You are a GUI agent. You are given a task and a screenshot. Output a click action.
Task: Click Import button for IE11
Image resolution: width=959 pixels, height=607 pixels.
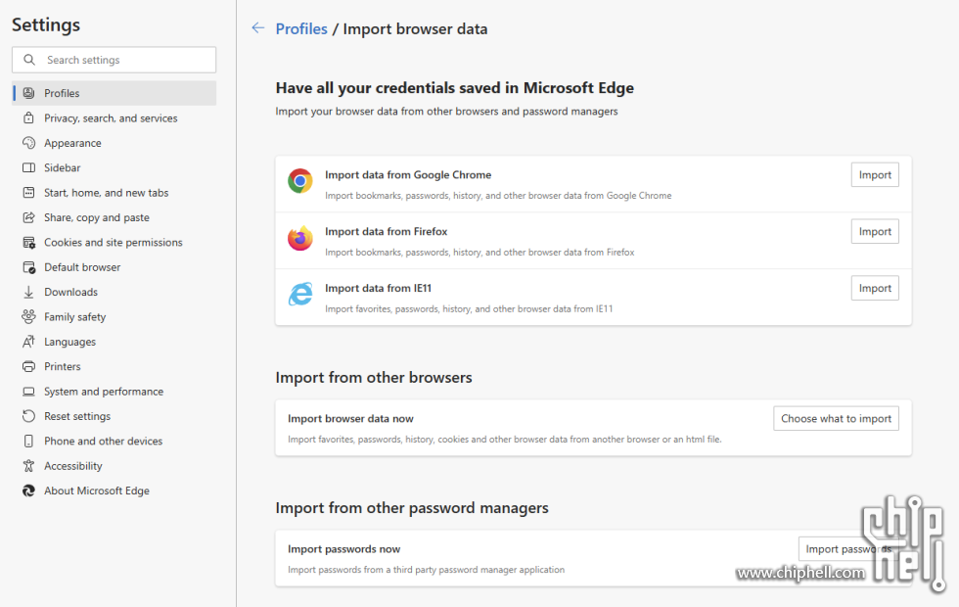pyautogui.click(x=875, y=288)
